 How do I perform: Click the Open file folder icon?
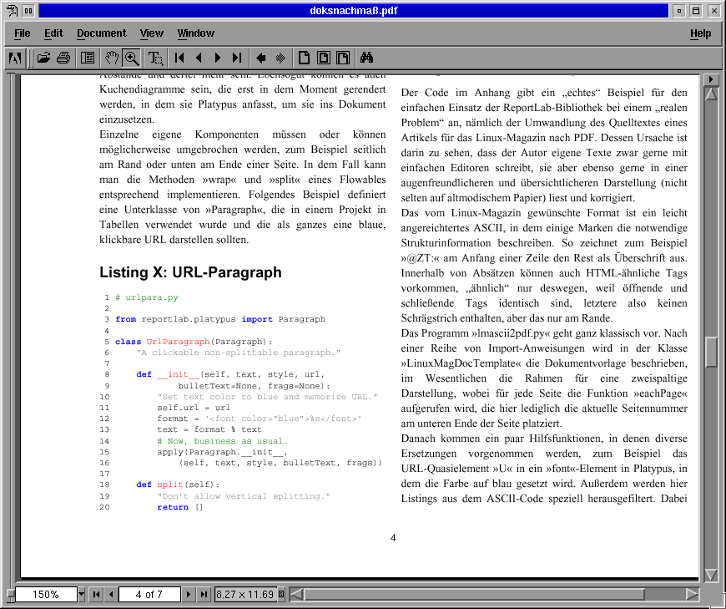pos(43,58)
